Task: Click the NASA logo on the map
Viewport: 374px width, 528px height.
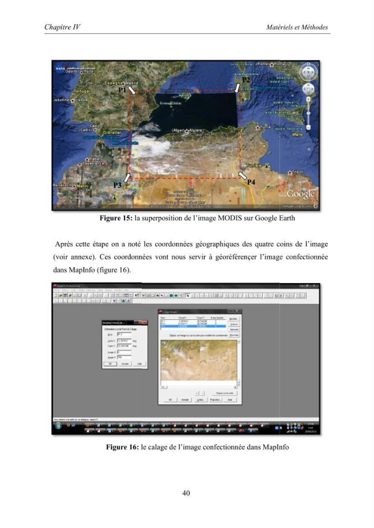Action: tap(60, 68)
